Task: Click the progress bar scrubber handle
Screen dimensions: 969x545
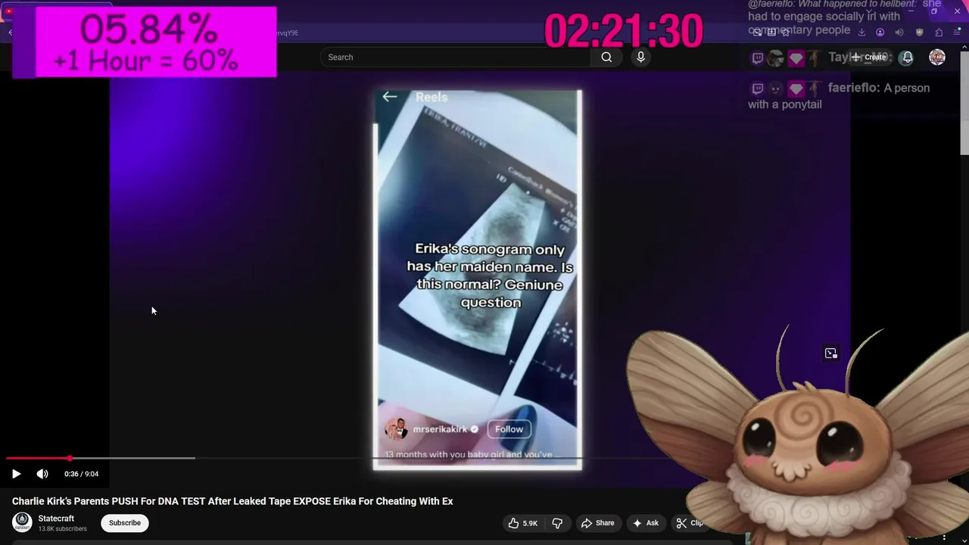Action: [x=70, y=459]
